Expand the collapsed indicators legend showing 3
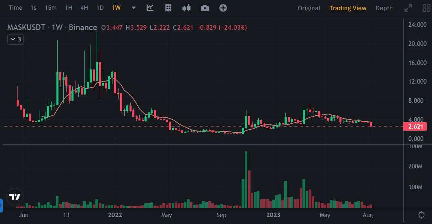432x224 pixels. tap(16, 39)
